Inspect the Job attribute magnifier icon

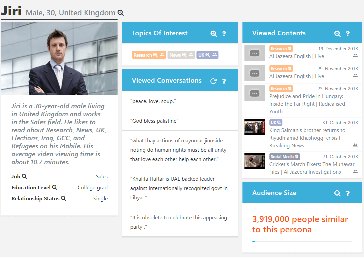24,176
